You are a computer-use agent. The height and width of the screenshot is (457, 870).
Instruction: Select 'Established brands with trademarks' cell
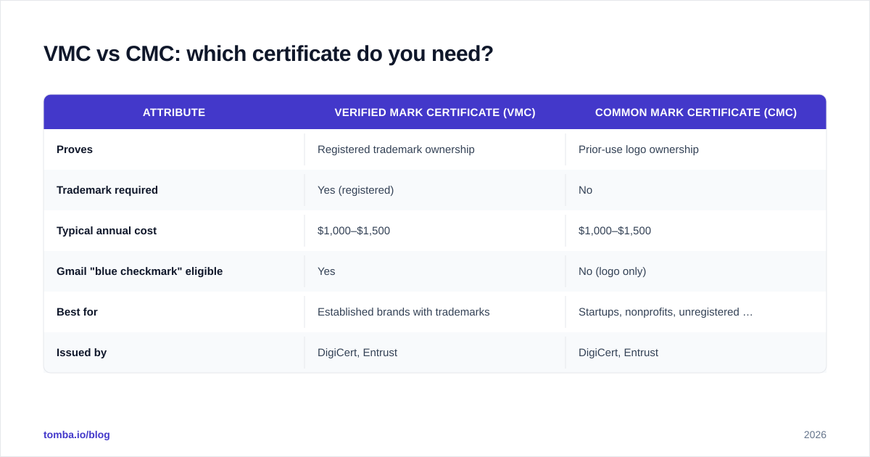pyautogui.click(x=403, y=312)
